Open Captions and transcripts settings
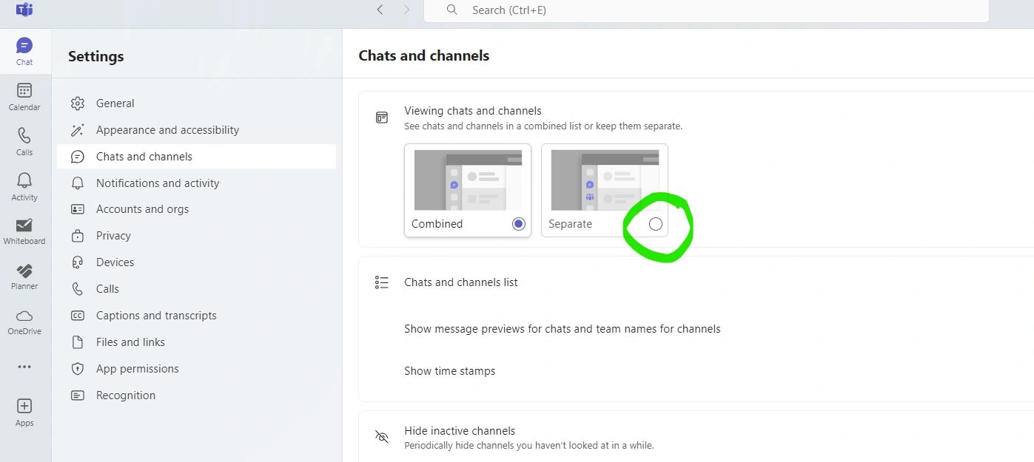Screen dimensions: 1034x462 [x=156, y=316]
